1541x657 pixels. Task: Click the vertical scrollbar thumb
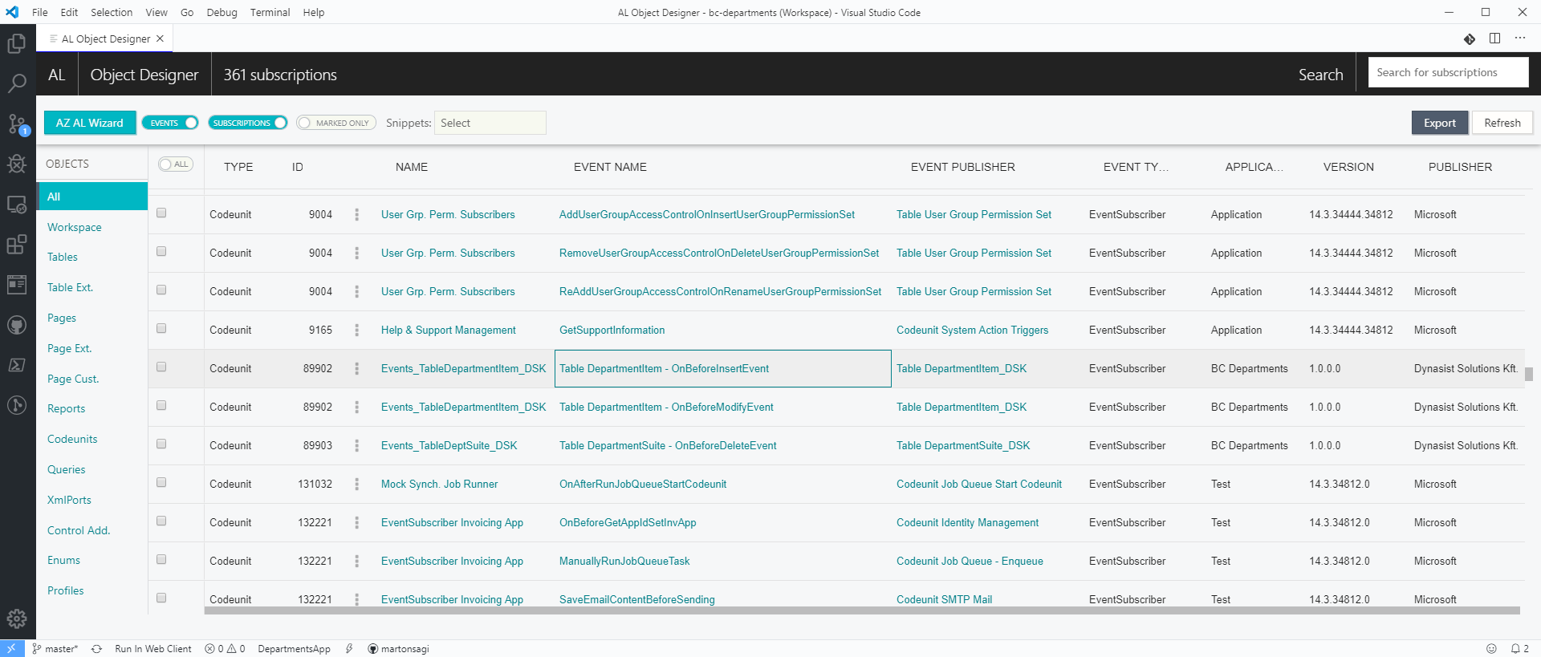click(x=1529, y=374)
